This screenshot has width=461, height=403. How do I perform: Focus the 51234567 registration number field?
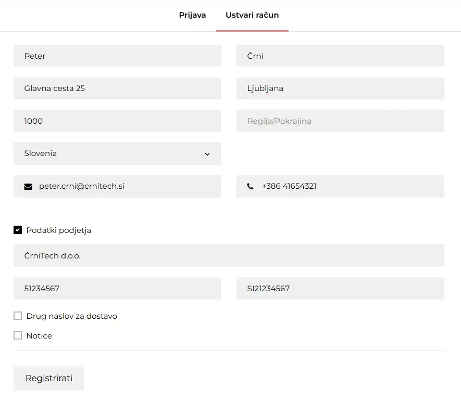117,288
